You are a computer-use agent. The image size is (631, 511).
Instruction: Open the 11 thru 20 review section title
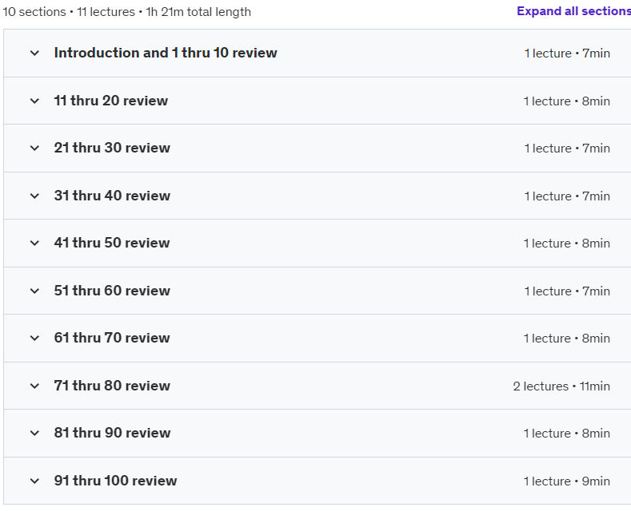coord(110,101)
